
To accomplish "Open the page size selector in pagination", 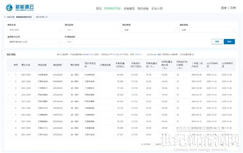I will pos(157,144).
